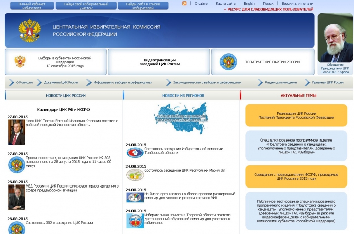Open О сайте link

point(201,4)
